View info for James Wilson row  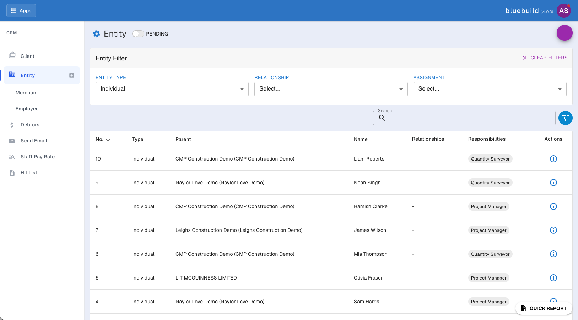point(553,230)
